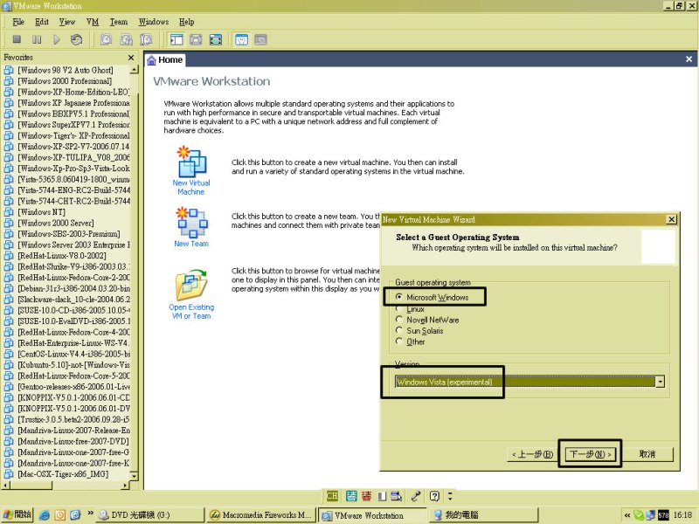This screenshot has height=524, width=699.
Task: Select [Windows Server 2003 Enterprise favorite
Action: [67, 245]
